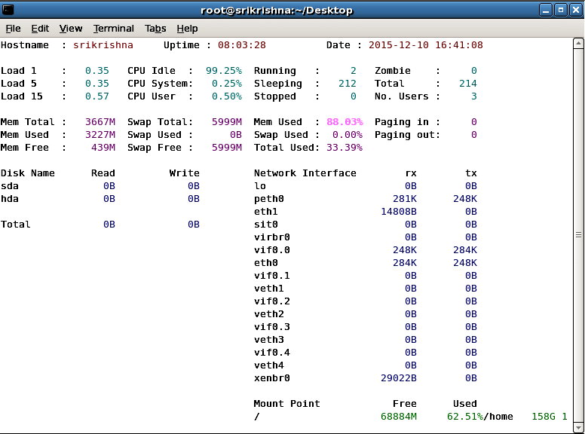Click the highlighted 88.03% memory used value
The image size is (585, 434).
coord(345,122)
